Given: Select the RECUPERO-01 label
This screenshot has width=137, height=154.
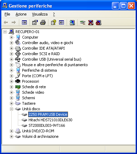Looking at the screenshot, I should [27, 32].
